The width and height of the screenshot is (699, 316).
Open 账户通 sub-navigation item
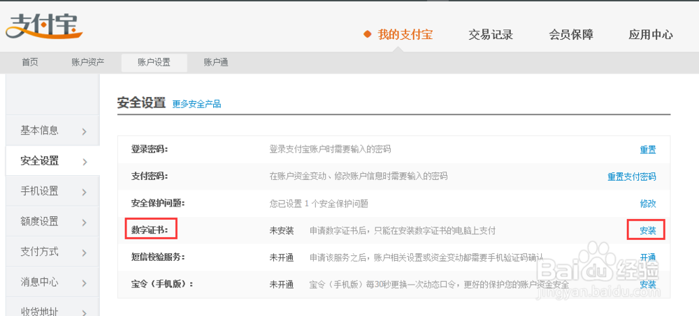tap(216, 63)
